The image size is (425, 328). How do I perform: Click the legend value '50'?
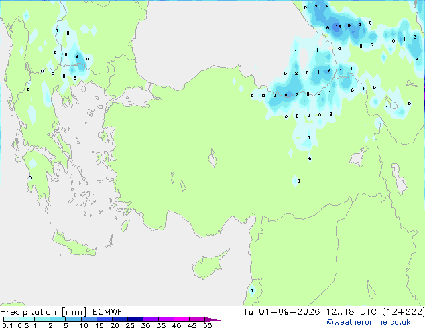click(x=207, y=325)
